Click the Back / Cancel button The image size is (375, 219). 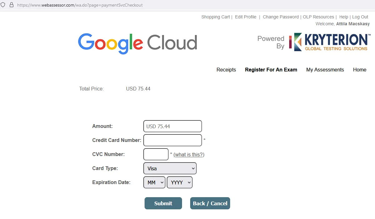(210, 203)
